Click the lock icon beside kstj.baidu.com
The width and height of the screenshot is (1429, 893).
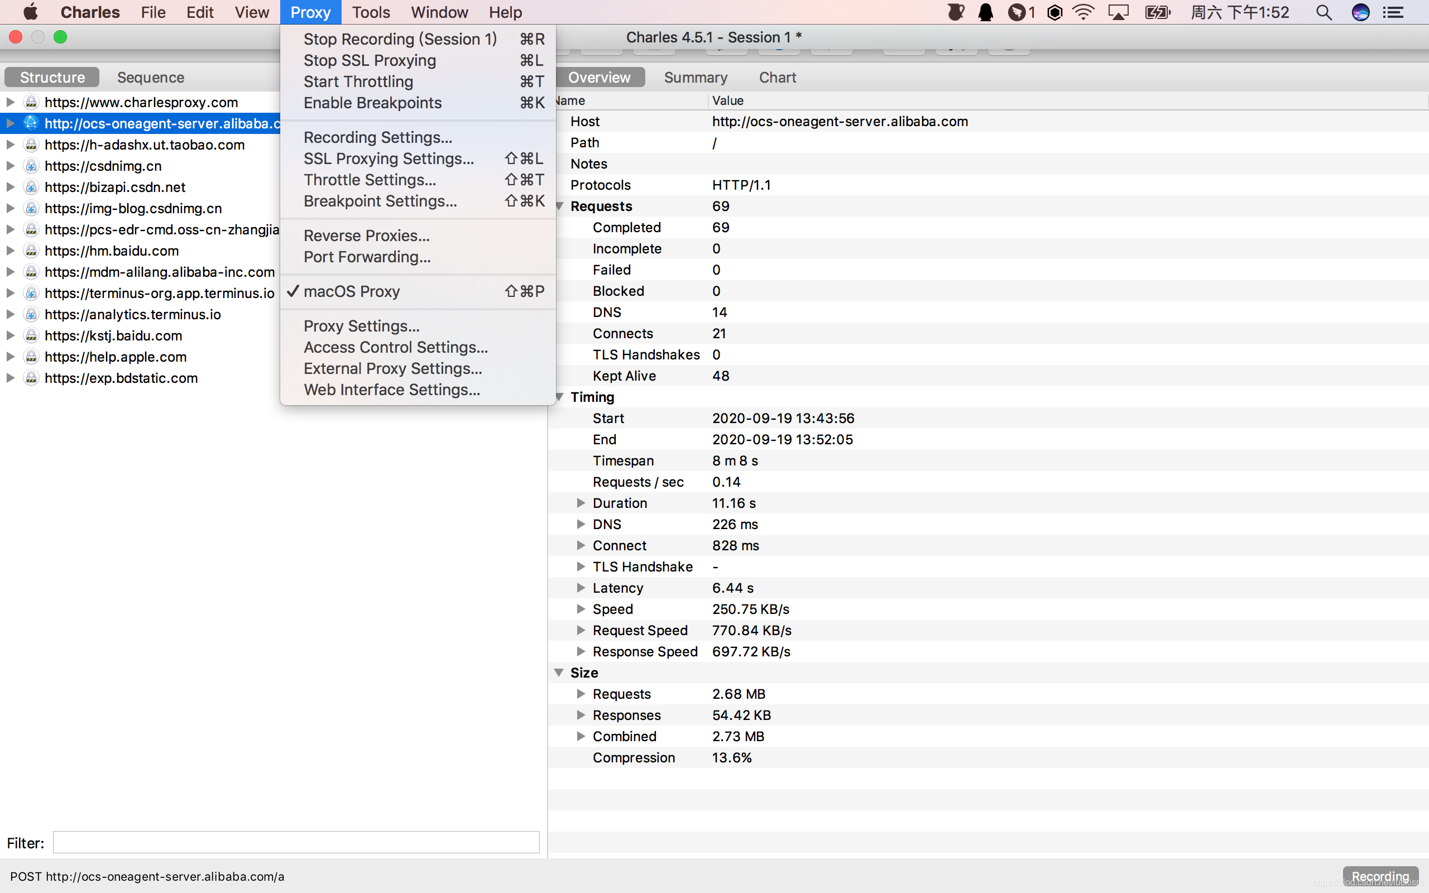pyautogui.click(x=31, y=335)
